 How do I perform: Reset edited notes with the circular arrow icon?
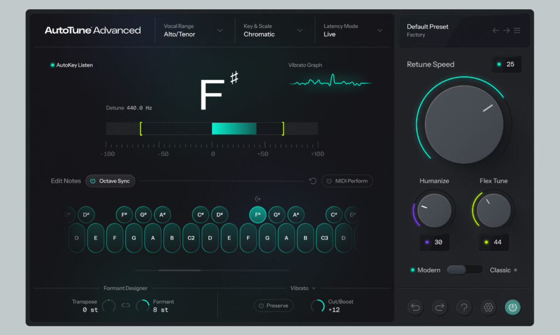tap(313, 181)
